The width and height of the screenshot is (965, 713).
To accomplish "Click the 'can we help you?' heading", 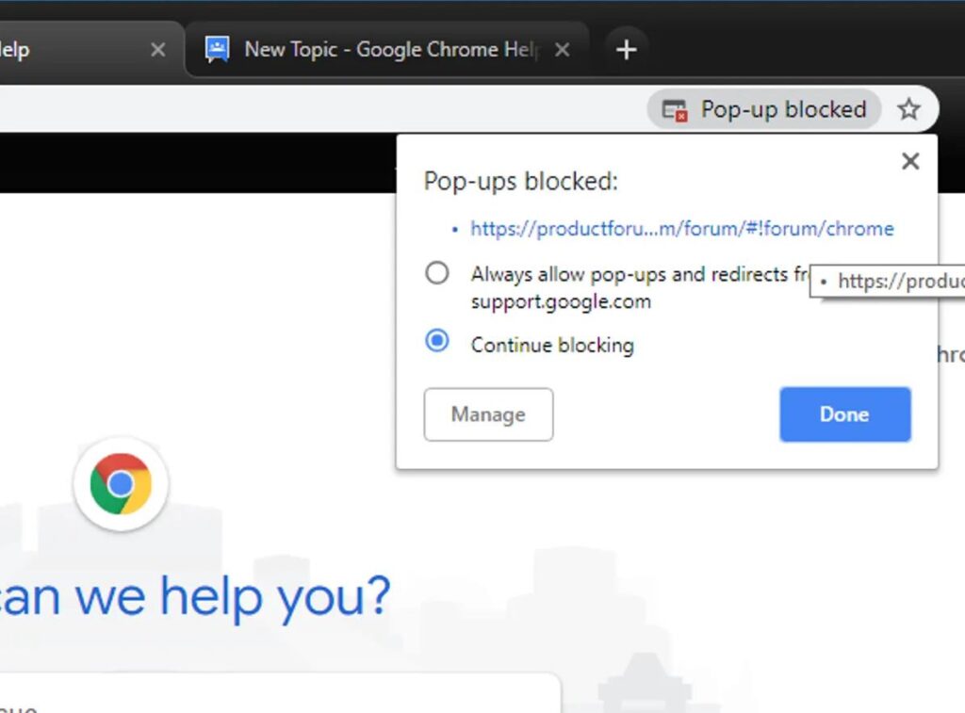I will tap(195, 597).
